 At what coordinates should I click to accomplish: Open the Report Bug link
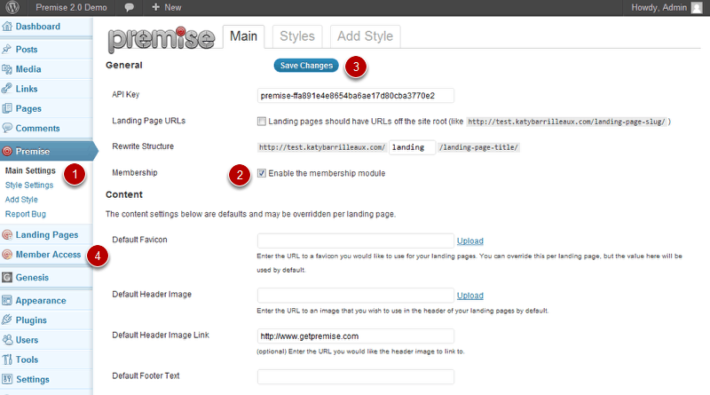tap(26, 214)
